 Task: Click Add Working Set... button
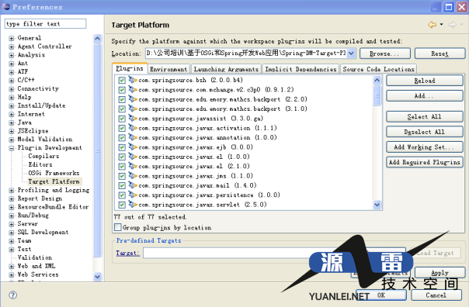click(425, 147)
